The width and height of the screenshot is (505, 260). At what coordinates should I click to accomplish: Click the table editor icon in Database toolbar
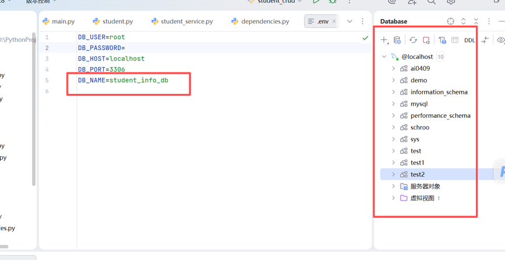455,40
